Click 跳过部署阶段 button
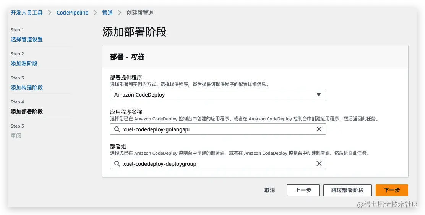The image size is (425, 215). 347,190
